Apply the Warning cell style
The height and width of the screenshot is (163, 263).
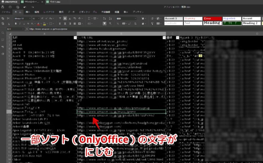(193, 18)
